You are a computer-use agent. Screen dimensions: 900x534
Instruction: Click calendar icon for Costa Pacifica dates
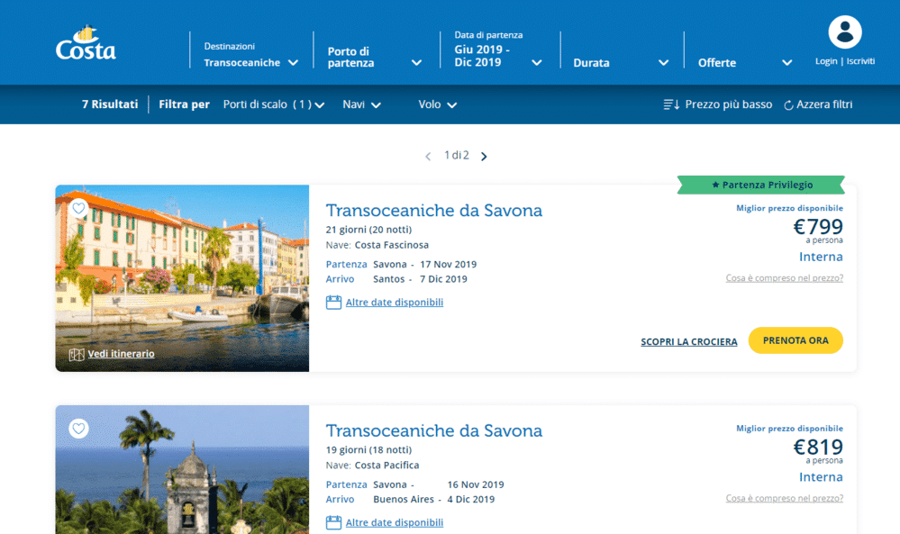point(333,522)
